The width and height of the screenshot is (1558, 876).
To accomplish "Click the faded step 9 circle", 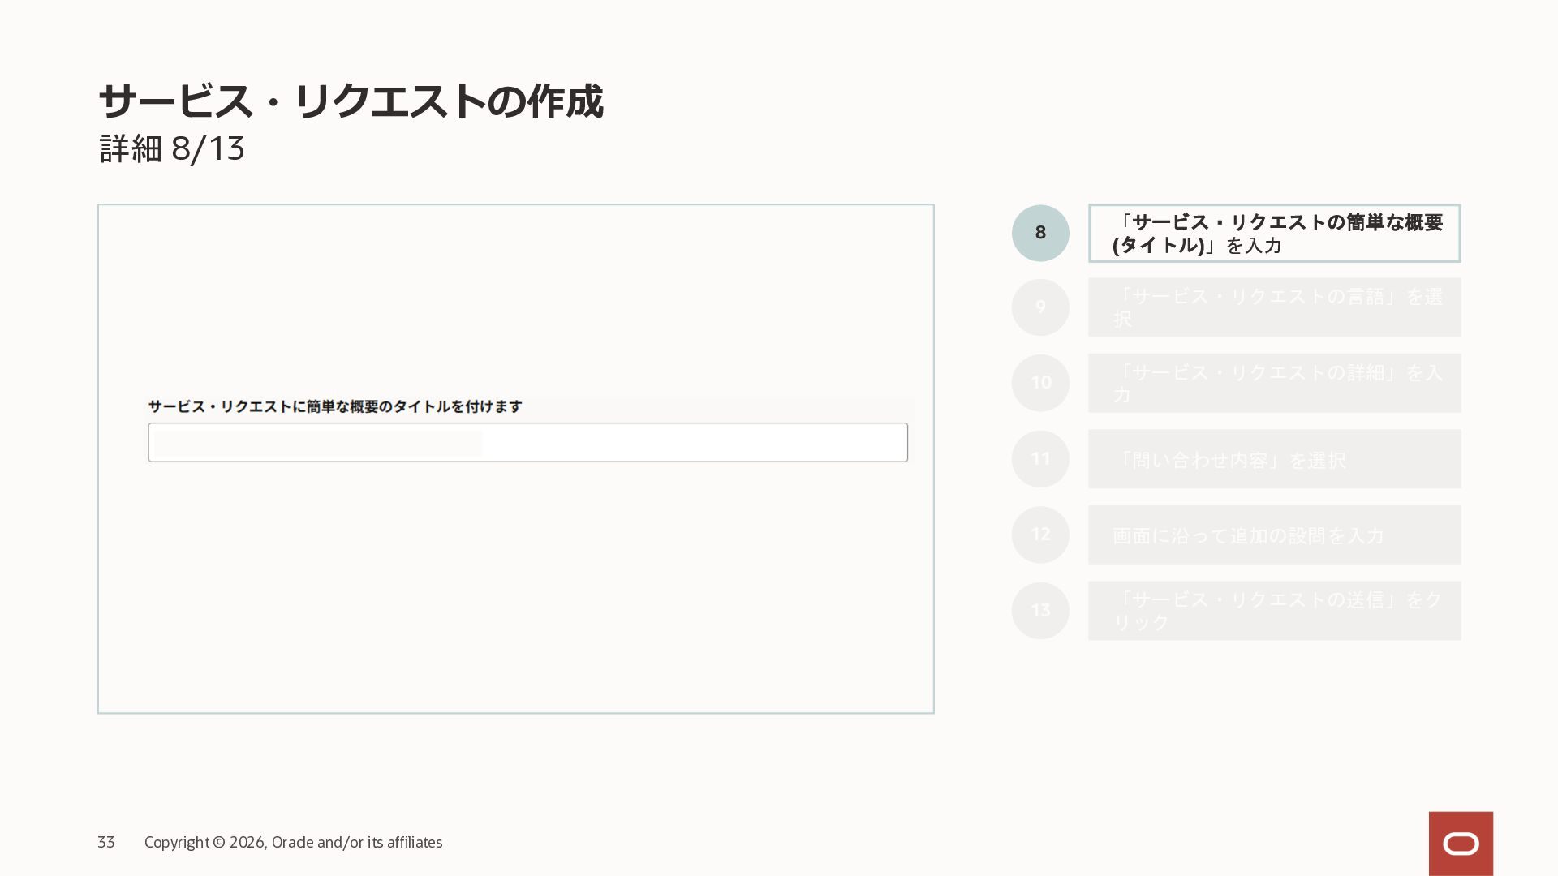I will [x=1040, y=307].
